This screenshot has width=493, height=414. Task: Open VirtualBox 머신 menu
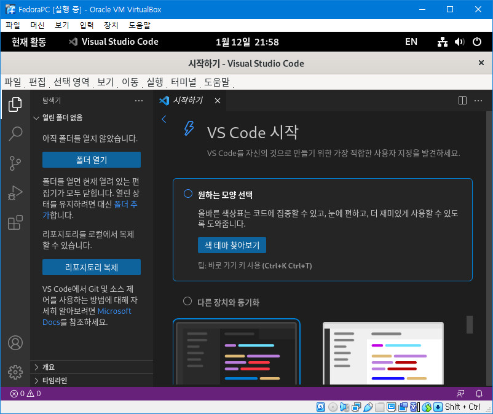click(x=37, y=25)
